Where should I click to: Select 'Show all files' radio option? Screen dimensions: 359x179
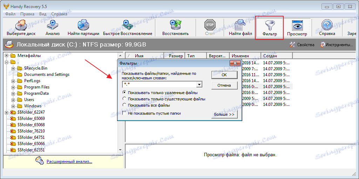[124, 105]
